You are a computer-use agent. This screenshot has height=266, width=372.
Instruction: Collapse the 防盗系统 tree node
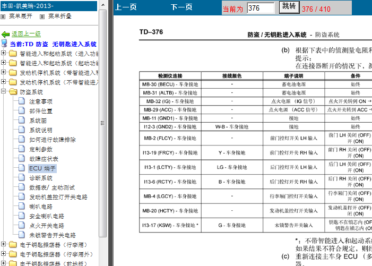coord(3,91)
